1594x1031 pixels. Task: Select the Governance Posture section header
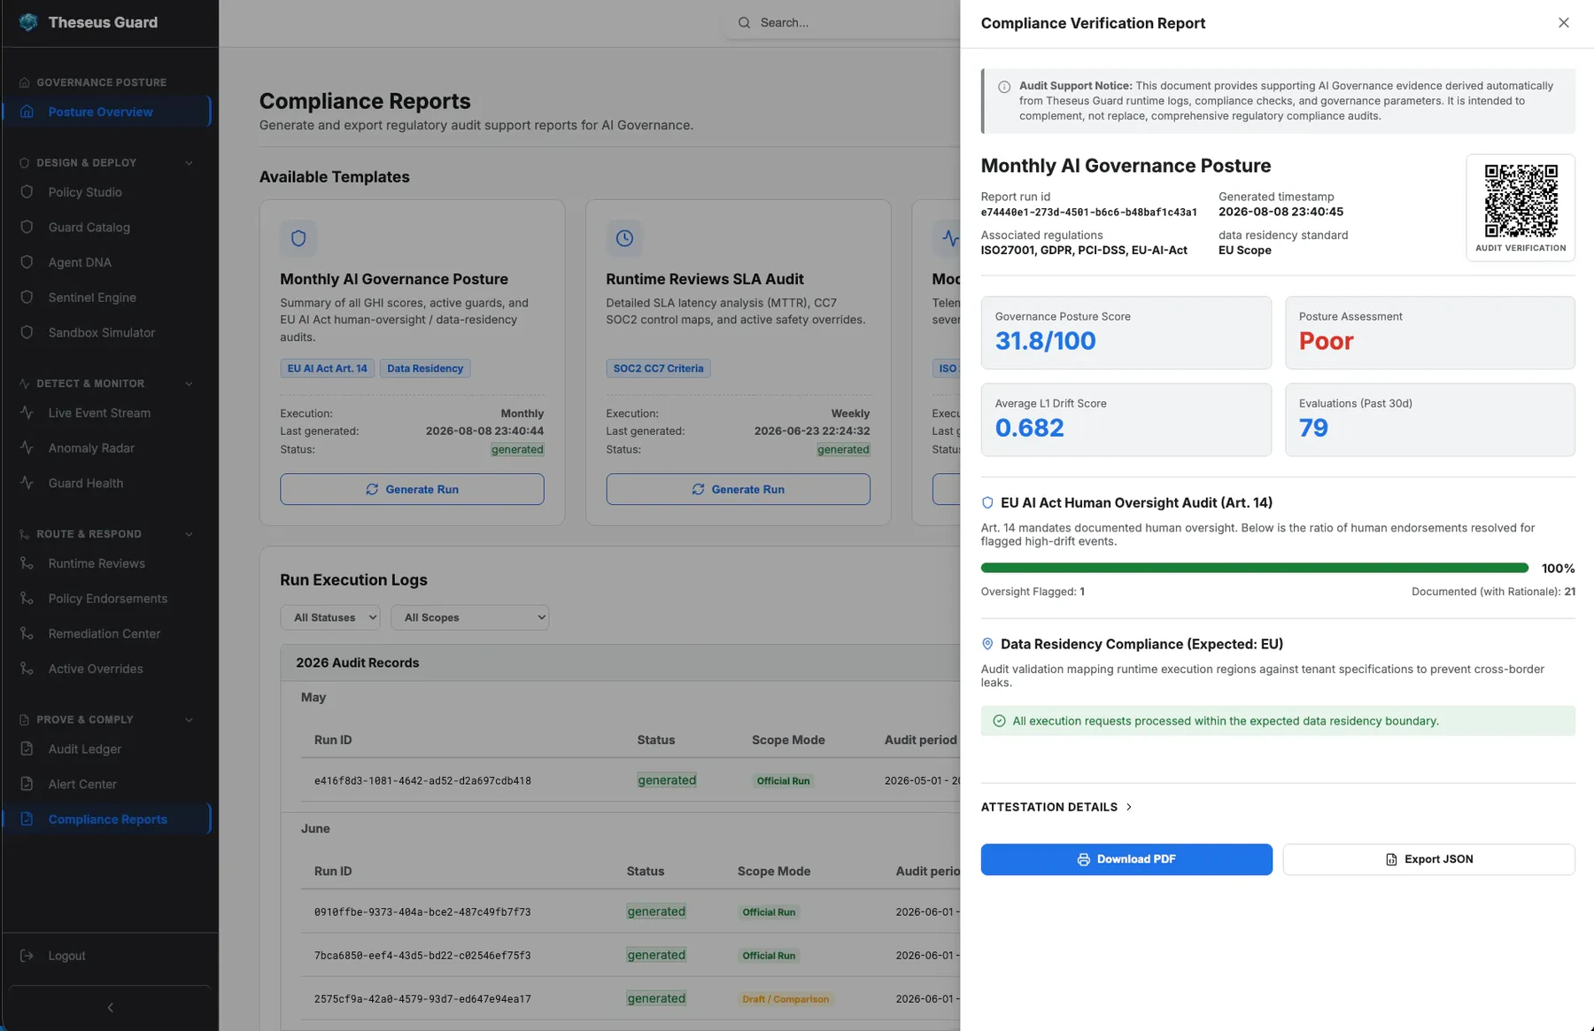(x=101, y=82)
